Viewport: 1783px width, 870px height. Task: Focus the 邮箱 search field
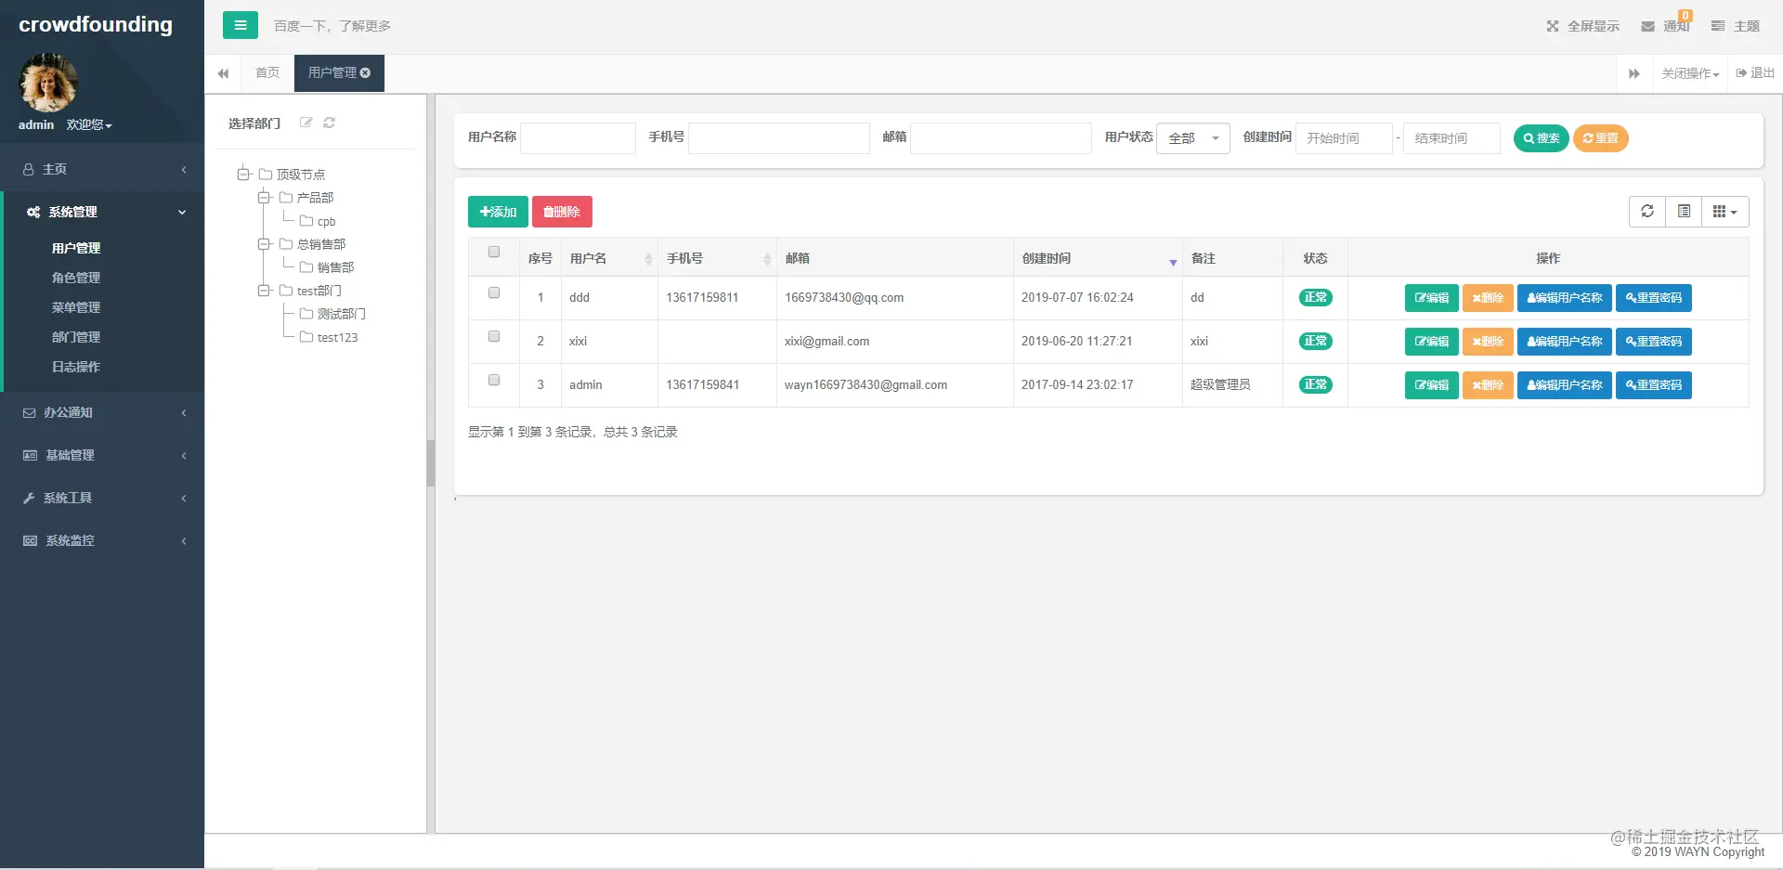1001,137
